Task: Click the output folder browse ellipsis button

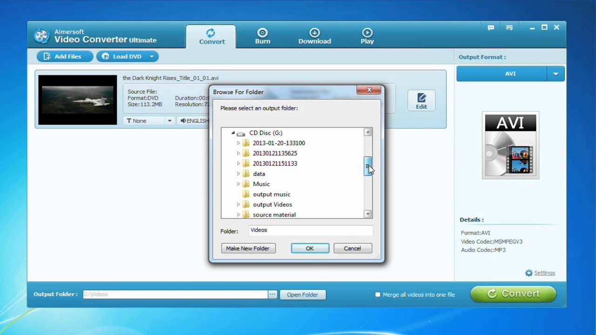Action: [x=272, y=295]
